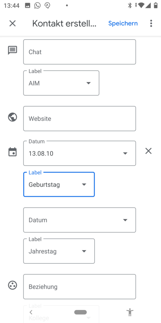Image resolution: width=161 pixels, height=323 pixels.
Task: Focus the Beziehung input field
Action: [80, 287]
